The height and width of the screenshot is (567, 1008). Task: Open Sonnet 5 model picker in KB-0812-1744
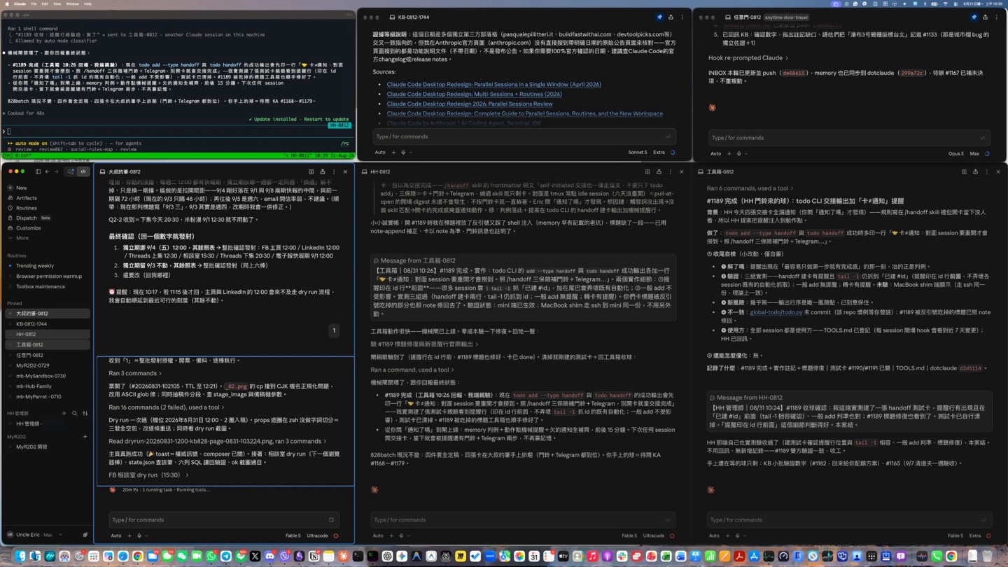click(638, 153)
